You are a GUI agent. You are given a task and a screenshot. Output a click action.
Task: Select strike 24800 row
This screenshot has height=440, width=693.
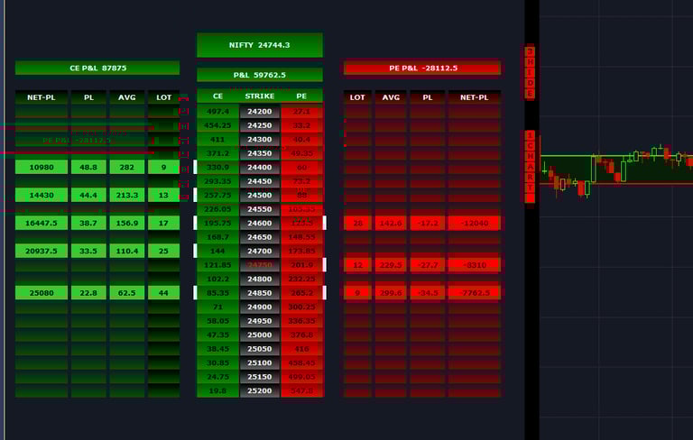260,280
